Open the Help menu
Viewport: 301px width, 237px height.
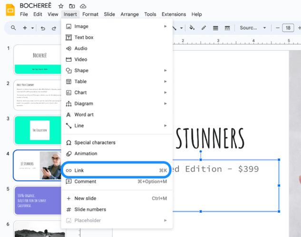pyautogui.click(x=196, y=14)
